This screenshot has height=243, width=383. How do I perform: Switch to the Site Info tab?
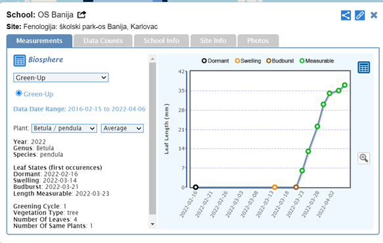click(213, 41)
